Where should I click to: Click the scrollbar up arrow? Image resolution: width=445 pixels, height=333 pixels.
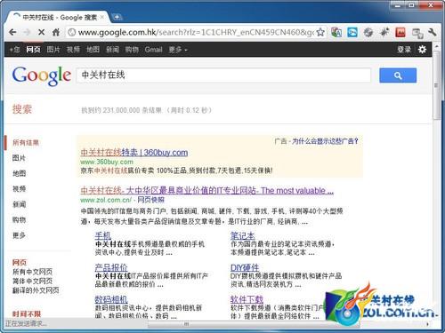coord(436,47)
